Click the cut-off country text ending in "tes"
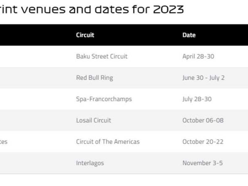The height and width of the screenshot is (186, 248). (x=4, y=142)
